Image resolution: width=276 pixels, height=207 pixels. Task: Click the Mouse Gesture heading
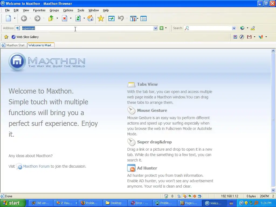[152, 110]
